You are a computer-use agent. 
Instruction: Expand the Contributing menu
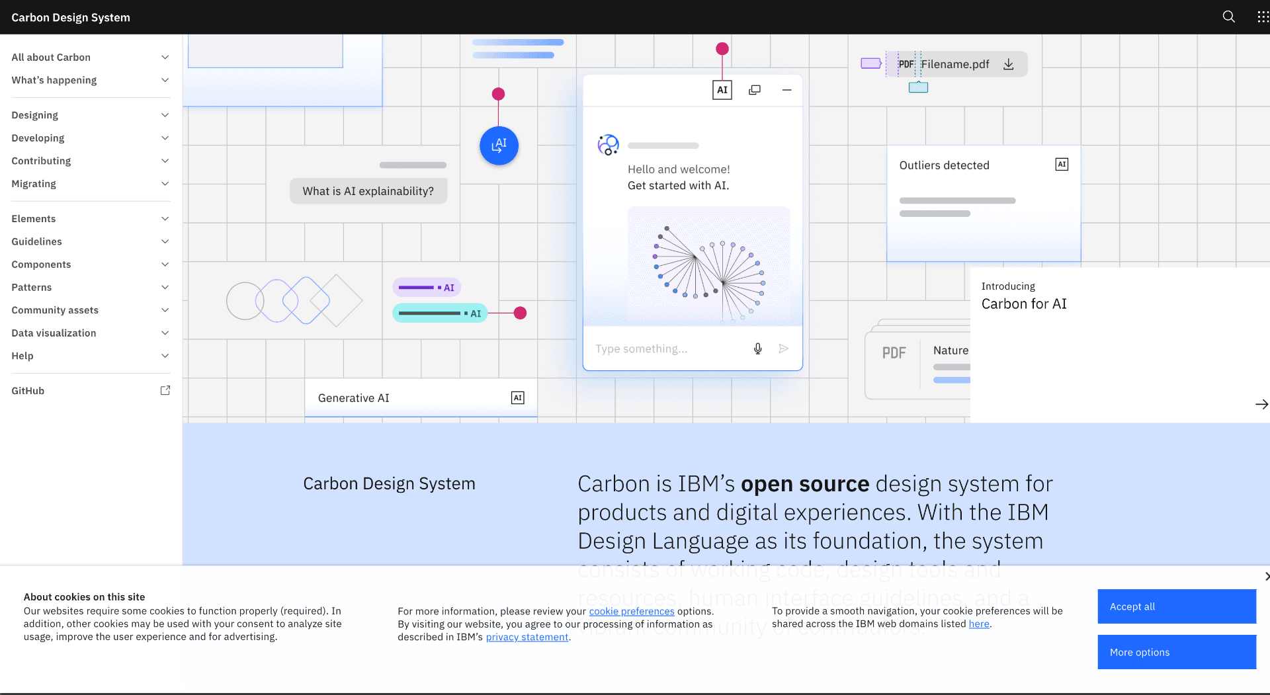click(91, 161)
